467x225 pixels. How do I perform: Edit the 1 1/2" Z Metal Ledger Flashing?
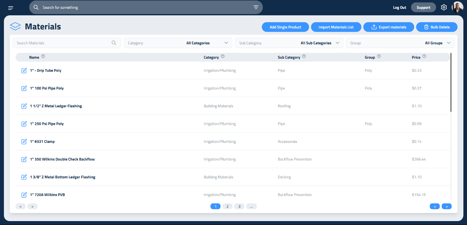tap(24, 106)
